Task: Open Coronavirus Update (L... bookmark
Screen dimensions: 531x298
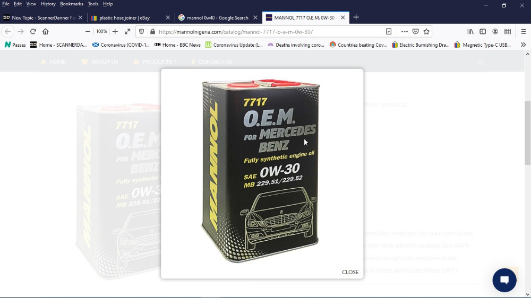Action: coord(234,45)
